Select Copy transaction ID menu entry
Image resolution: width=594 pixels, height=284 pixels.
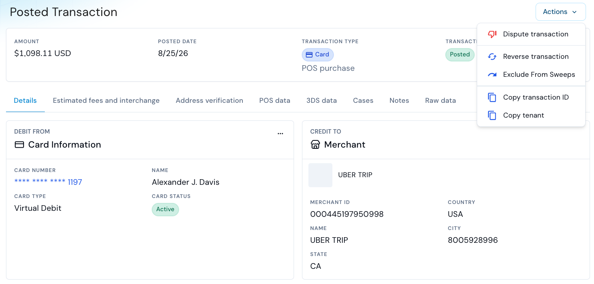coord(531,97)
